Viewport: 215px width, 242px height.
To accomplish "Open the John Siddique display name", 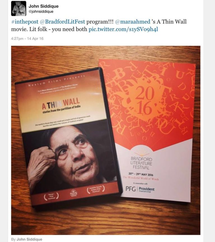I will (44, 6).
